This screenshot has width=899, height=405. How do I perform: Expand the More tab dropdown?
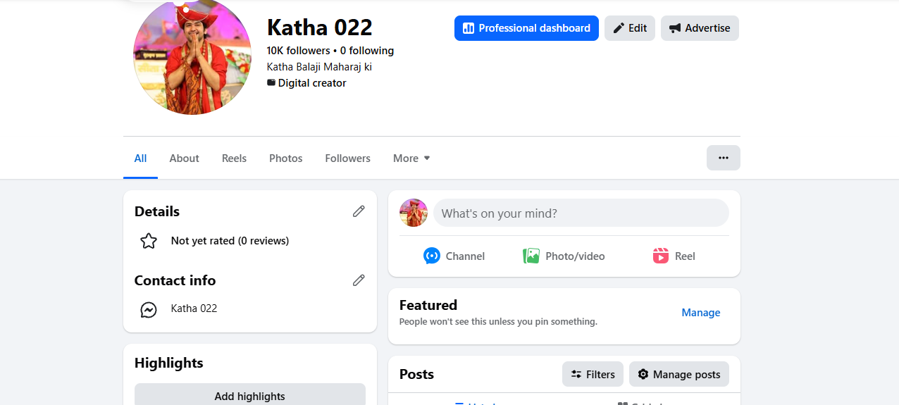(x=411, y=158)
